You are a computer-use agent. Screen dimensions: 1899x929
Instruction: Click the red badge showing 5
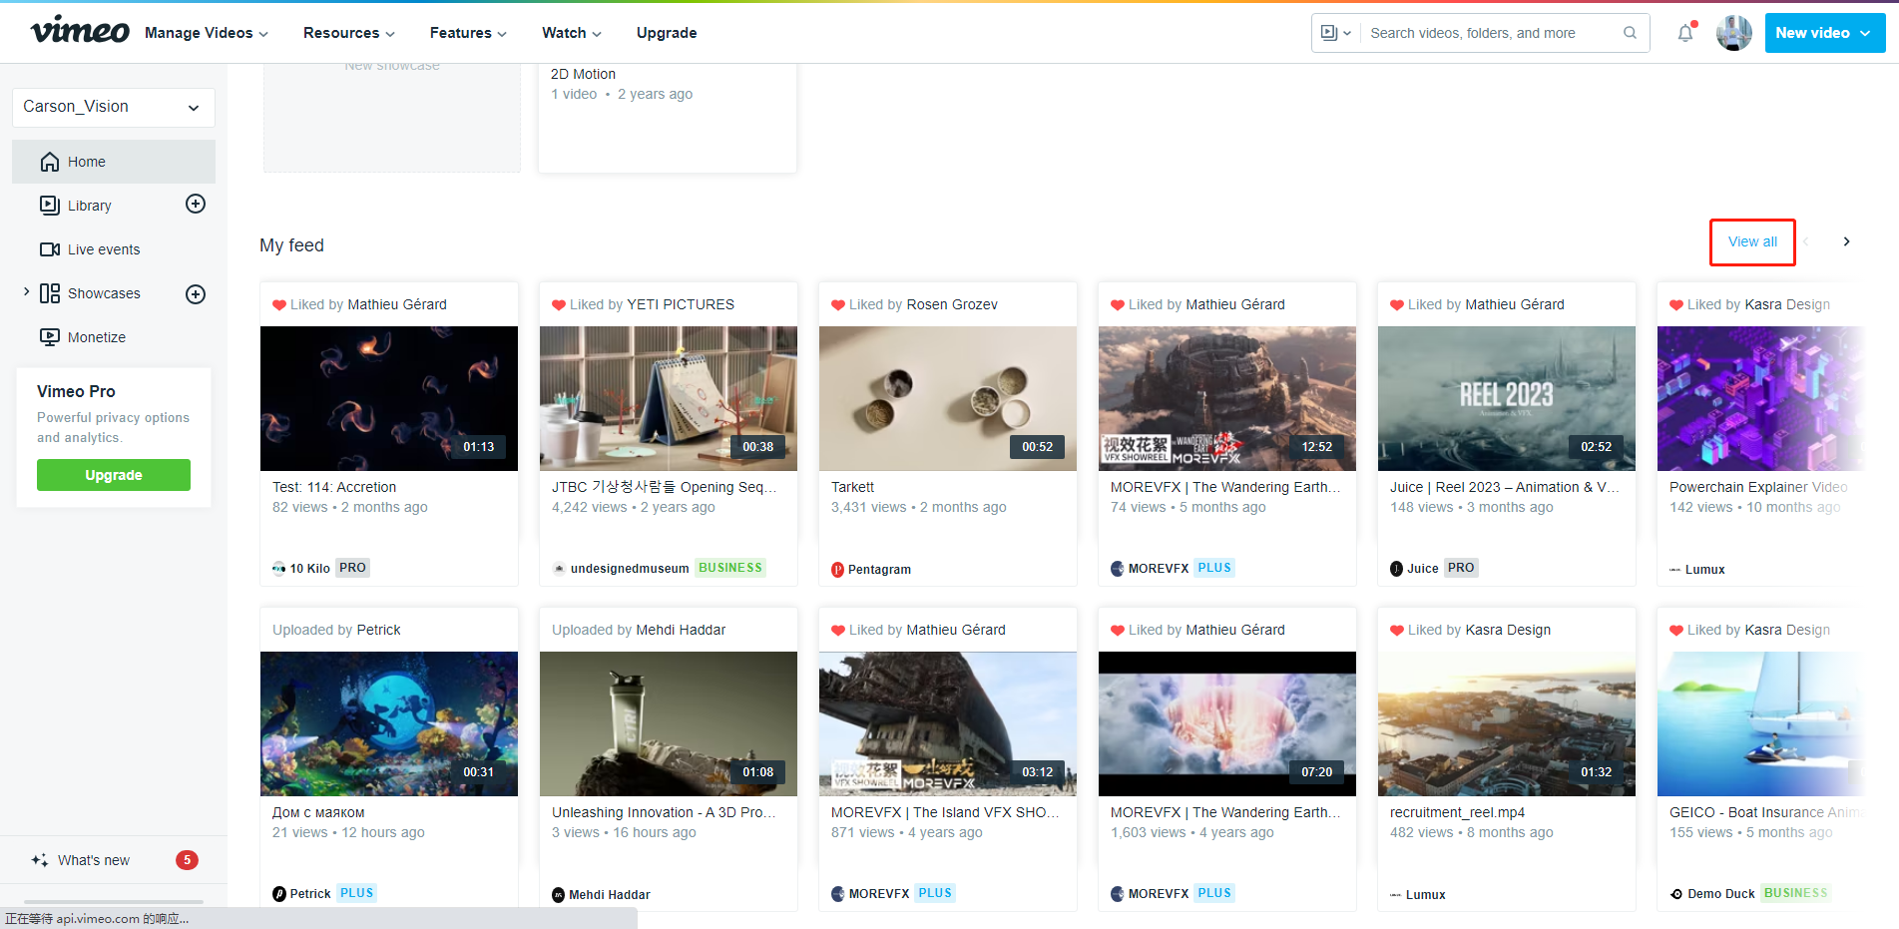pos(187,860)
